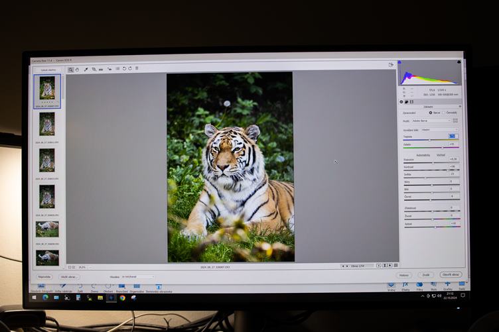The image size is (499, 332).
Task: Toggle the before/after Y view icon
Action: tap(379, 265)
